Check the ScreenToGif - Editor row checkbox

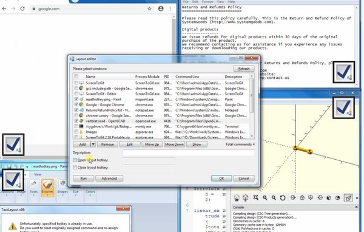(x=76, y=94)
